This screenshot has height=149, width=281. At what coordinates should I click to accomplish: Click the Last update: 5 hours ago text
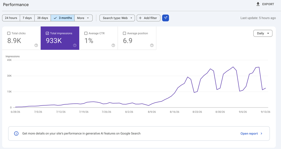(258, 18)
